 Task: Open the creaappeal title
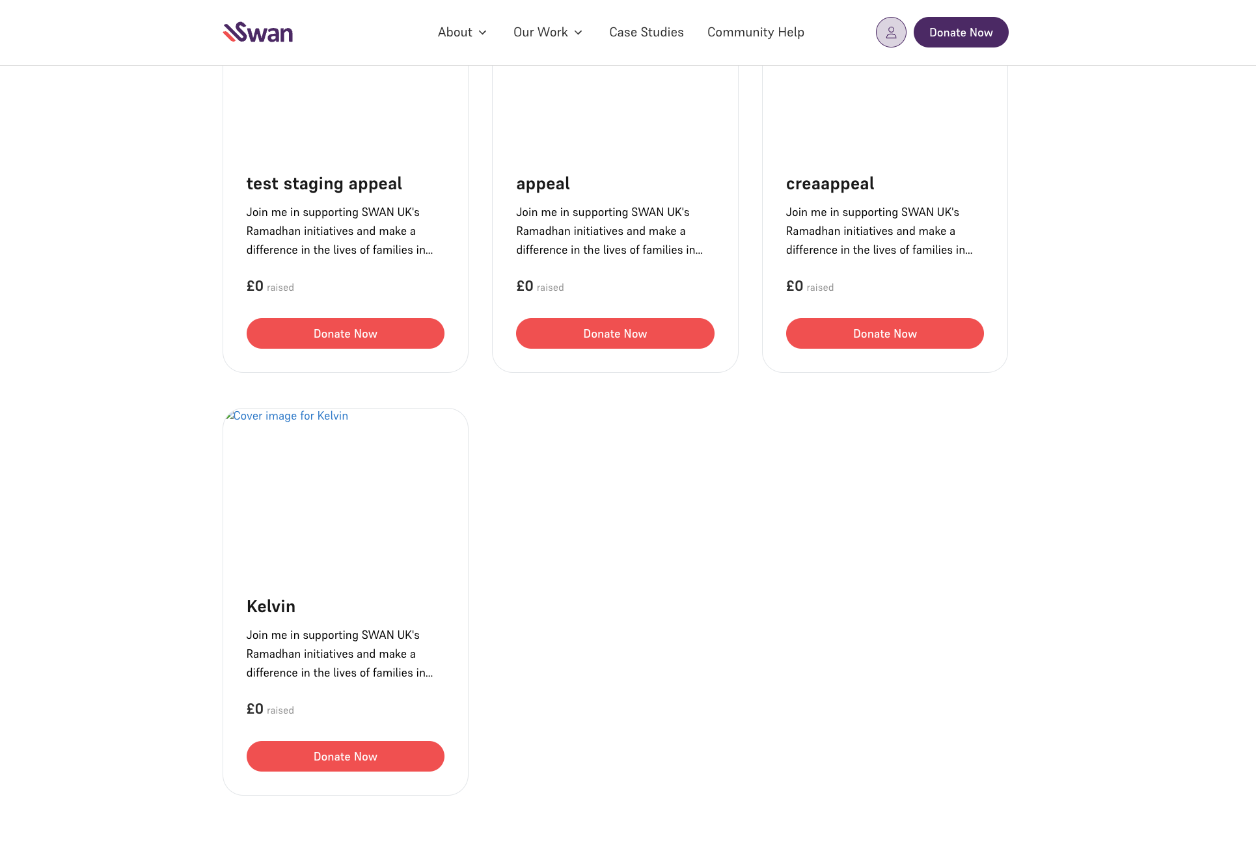(x=830, y=184)
